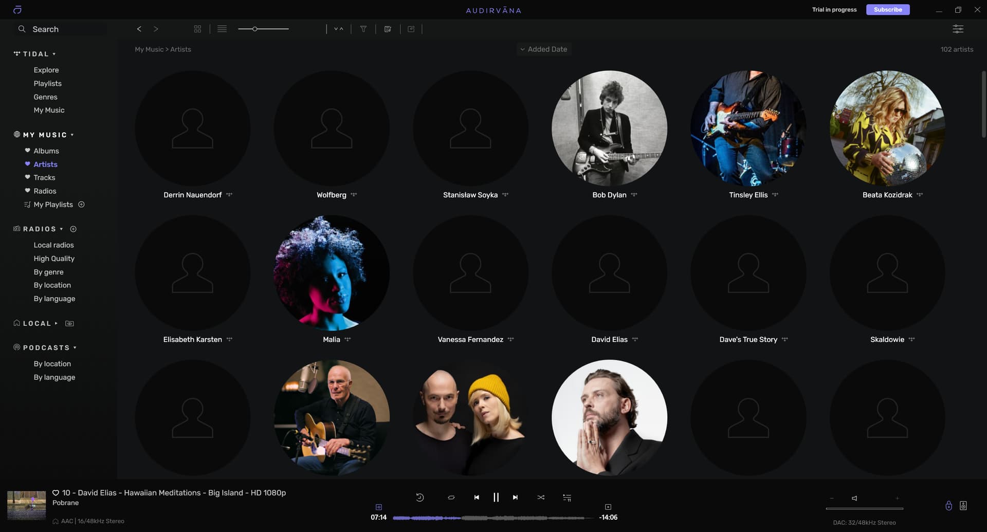Skip to the next track
Image resolution: width=987 pixels, height=532 pixels.
click(x=515, y=498)
